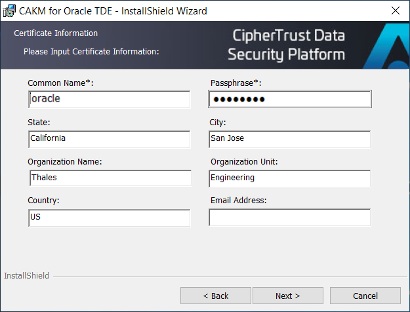This screenshot has width=410, height=312.
Task: Click the "Passphrase*:" label
Action: (236, 83)
